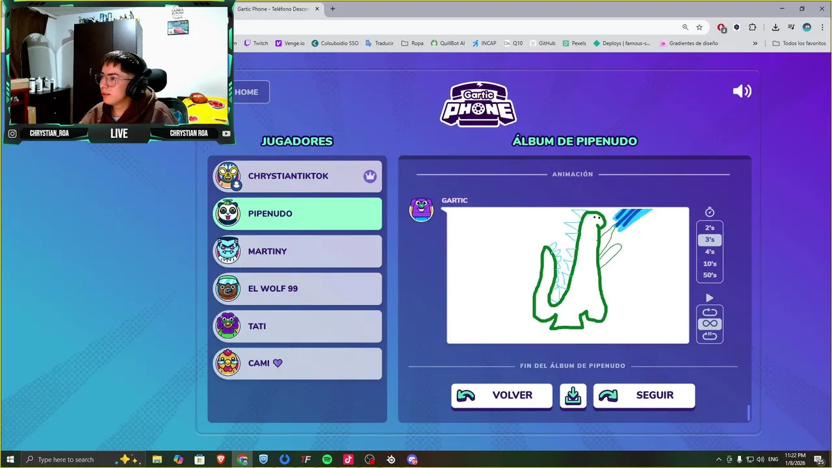Switch to the Gartic Phone browser tab
832x468 pixels.
273,9
